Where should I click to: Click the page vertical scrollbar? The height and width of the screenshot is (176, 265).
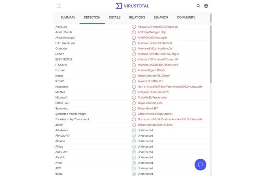(x=211, y=56)
